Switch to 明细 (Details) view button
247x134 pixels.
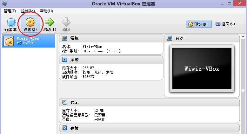199,24
